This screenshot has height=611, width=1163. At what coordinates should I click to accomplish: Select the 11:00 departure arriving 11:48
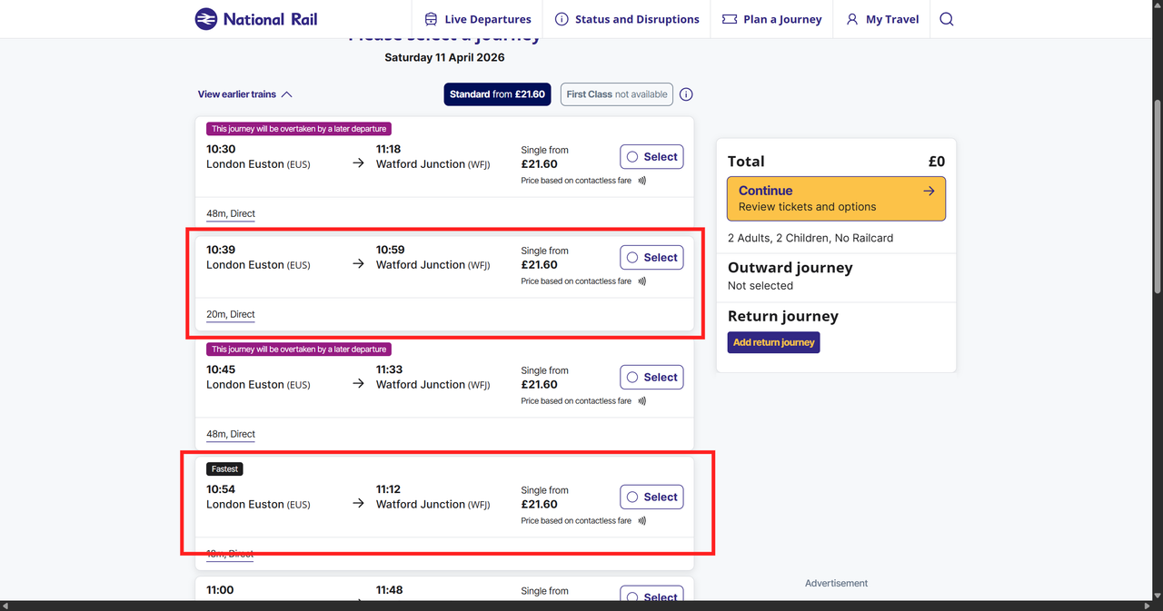(x=651, y=595)
